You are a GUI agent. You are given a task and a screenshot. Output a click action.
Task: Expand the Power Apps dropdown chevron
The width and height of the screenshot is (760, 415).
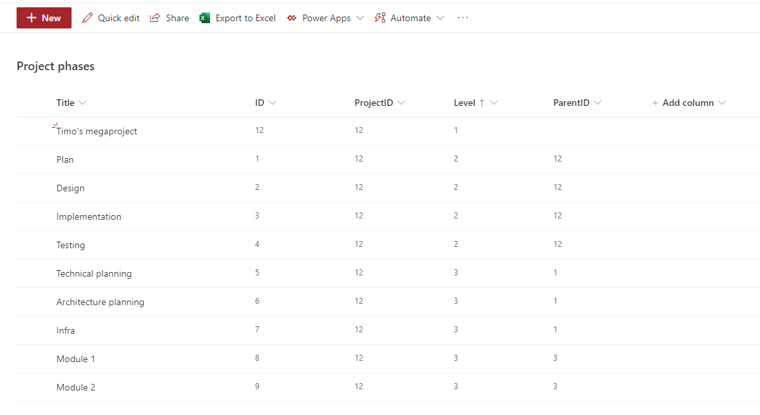[x=360, y=18]
